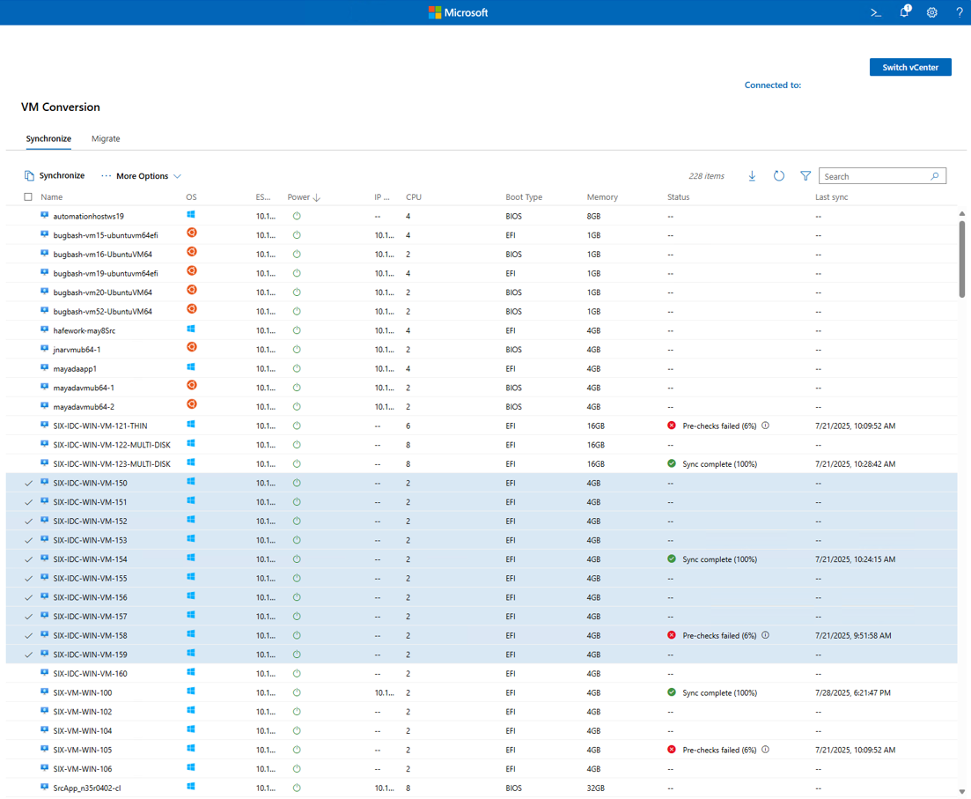Screen dimensions: 971x799
Task: Click green check icon for SIX-VM-WIN-100
Action: click(x=672, y=692)
